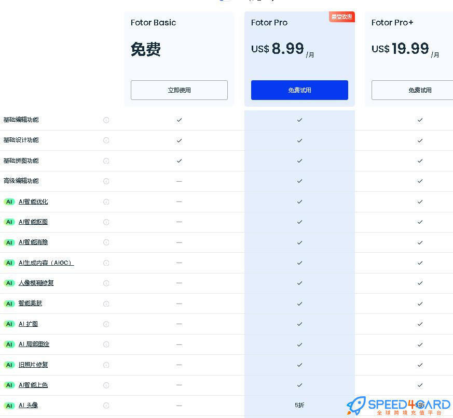Open the AI智能上色 link

click(33, 385)
